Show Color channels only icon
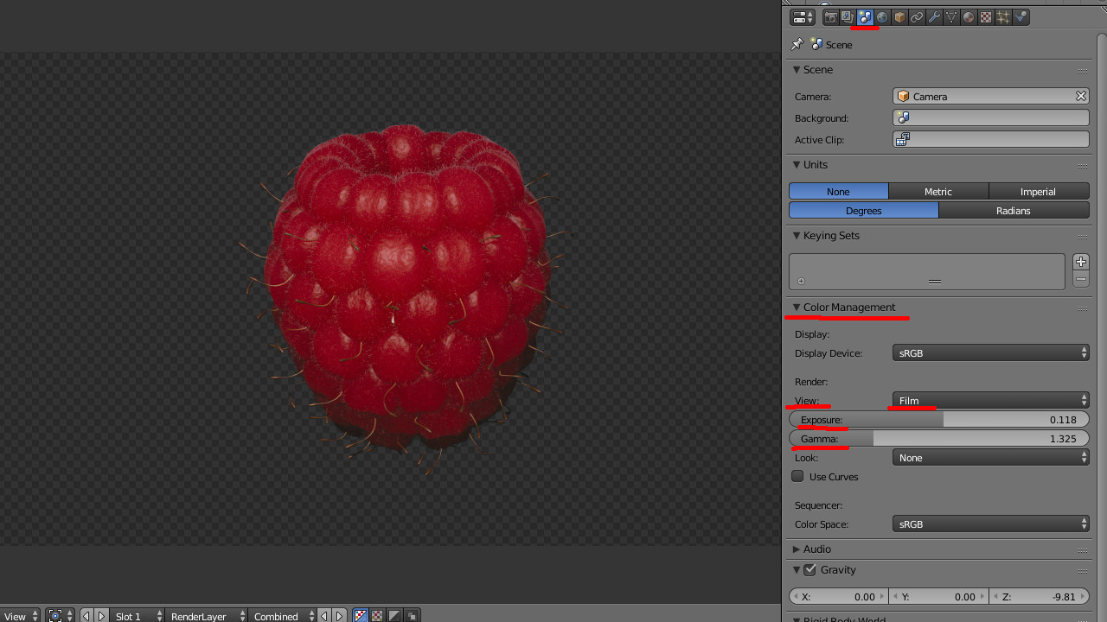1107x622 pixels. point(377,616)
